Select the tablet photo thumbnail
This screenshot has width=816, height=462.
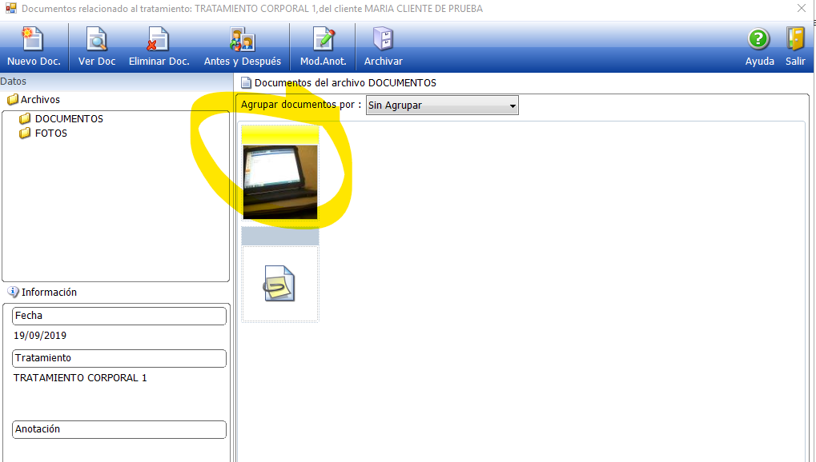(x=280, y=181)
